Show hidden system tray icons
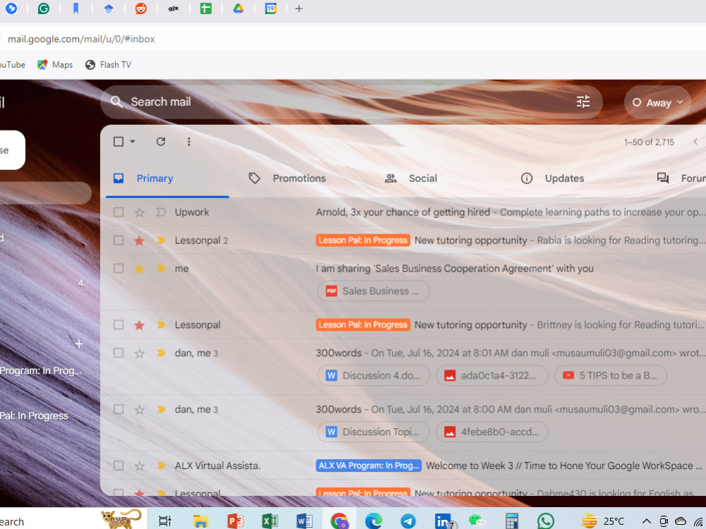Image resolution: width=706 pixels, height=529 pixels. coord(646,521)
